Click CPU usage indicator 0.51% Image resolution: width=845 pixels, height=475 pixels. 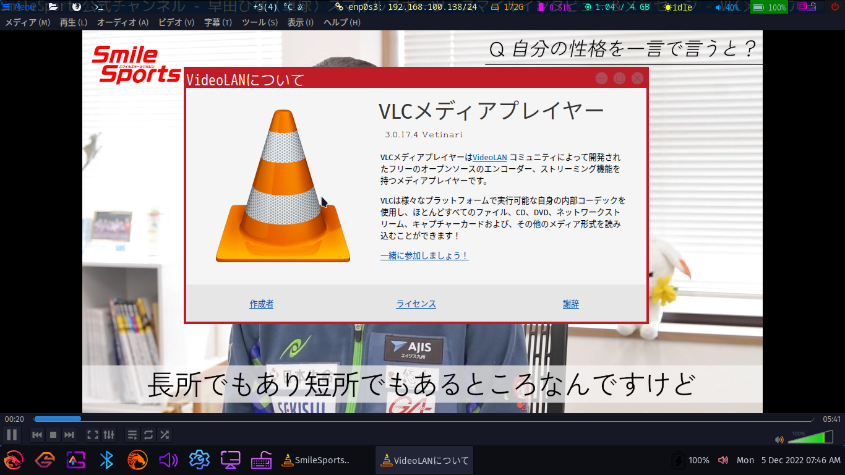pos(554,7)
